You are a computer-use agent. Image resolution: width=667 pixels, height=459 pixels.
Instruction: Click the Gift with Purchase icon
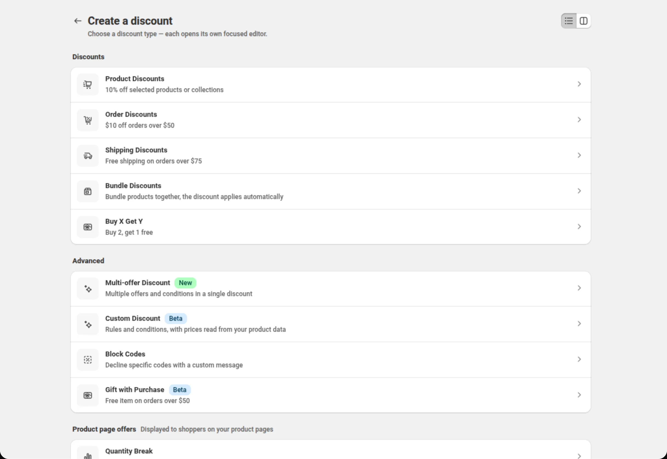[88, 395]
